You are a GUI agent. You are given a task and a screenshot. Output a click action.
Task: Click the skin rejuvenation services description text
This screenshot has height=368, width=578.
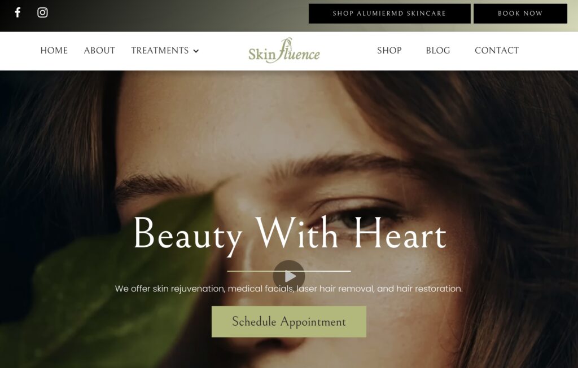289,289
